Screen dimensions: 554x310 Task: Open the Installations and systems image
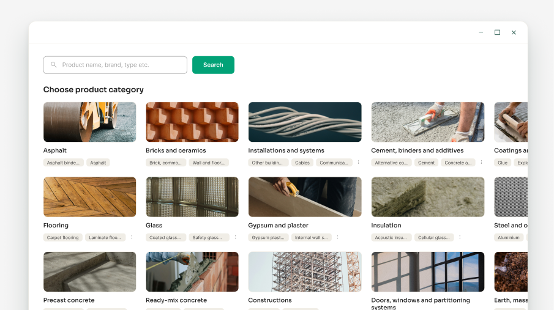tap(305, 122)
